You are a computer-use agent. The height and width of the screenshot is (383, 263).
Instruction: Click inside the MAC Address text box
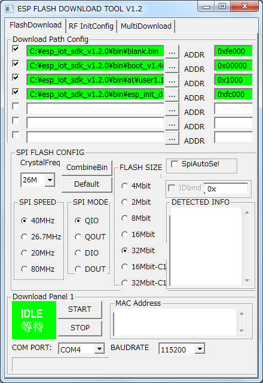click(x=175, y=323)
